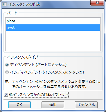Choose the インディペンデント radio button
106x112 pixels.
(x=7, y=72)
